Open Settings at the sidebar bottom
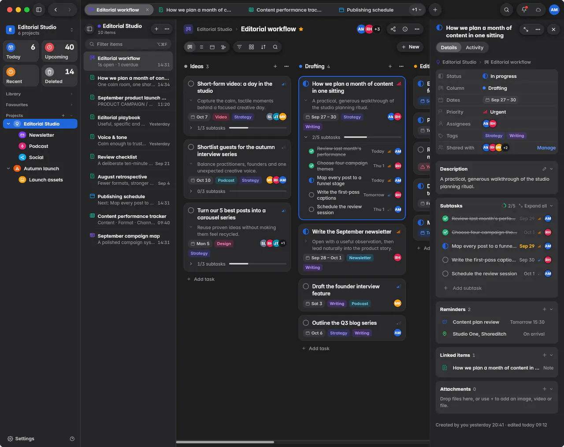Image resolution: width=564 pixels, height=447 pixels. point(21,439)
